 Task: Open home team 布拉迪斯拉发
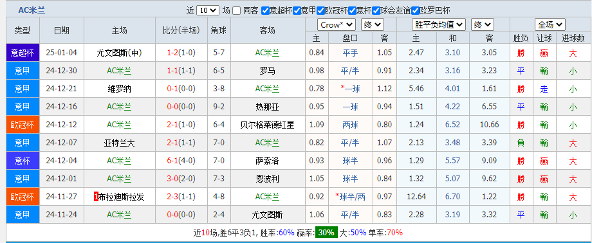tap(122, 197)
